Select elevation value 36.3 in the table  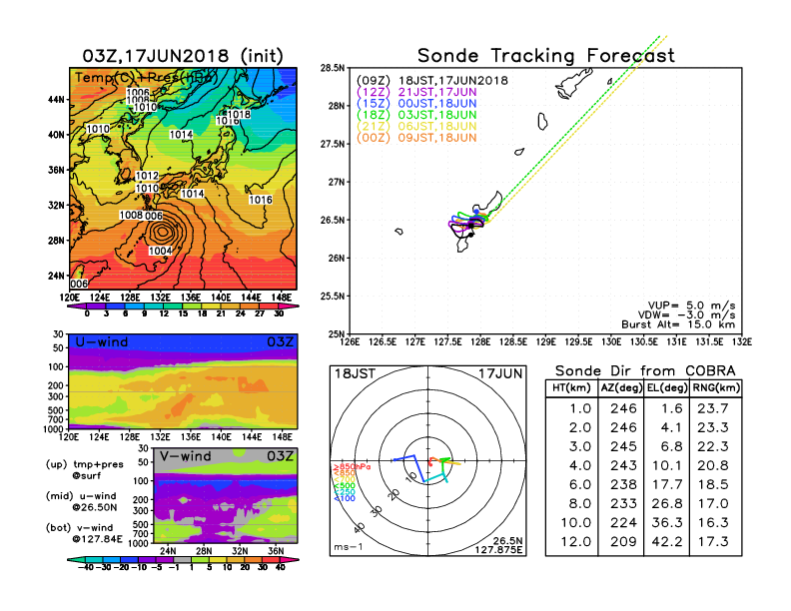click(667, 523)
